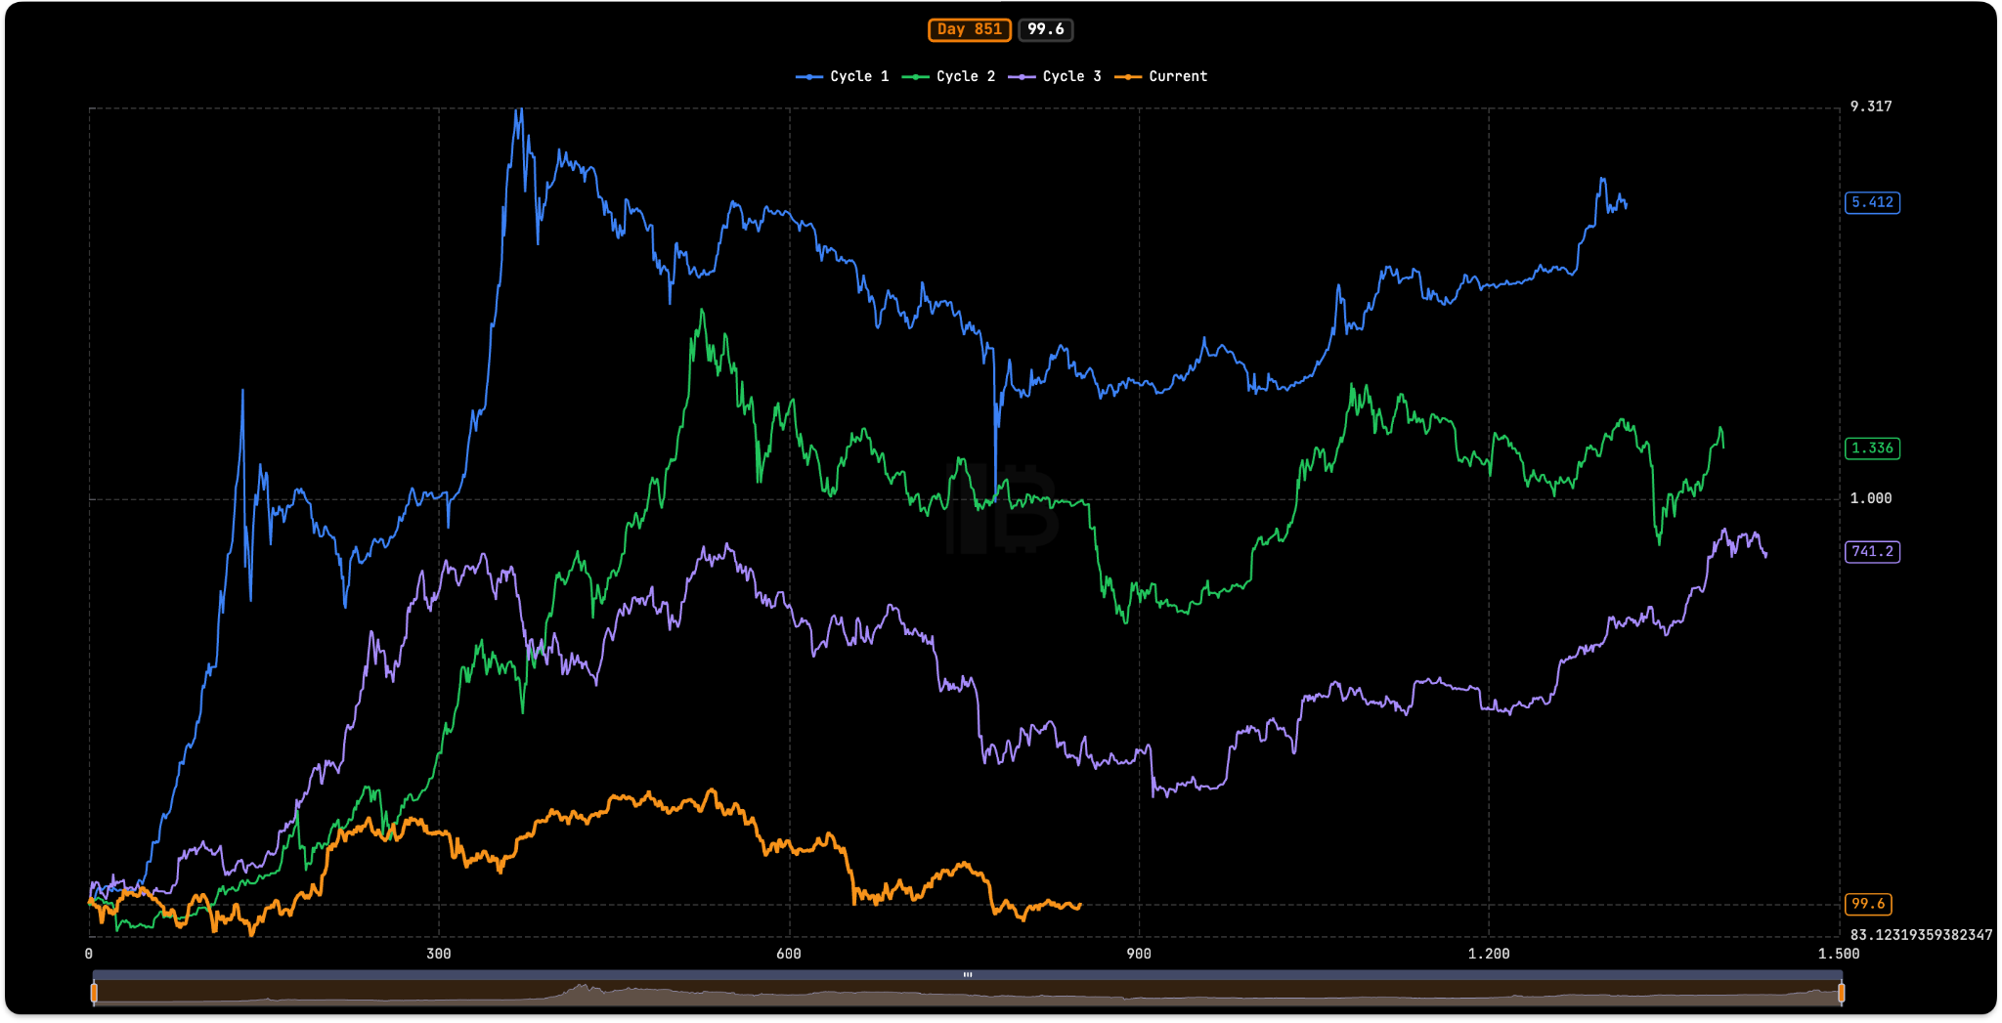Click the range slider's mini overview chart
Viewport: 2002px width, 1023px height.
coord(968,993)
